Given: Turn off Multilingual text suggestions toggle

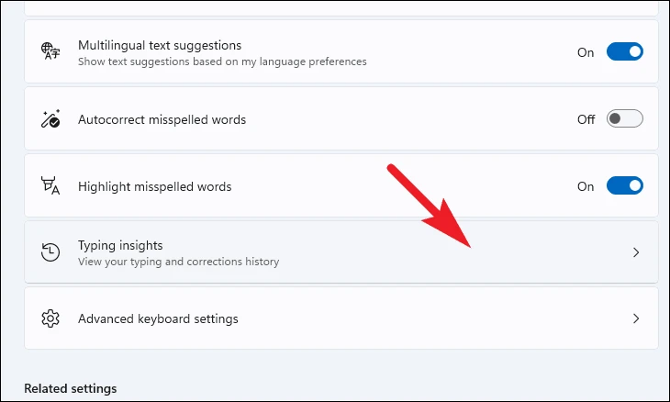Looking at the screenshot, I should 625,51.
